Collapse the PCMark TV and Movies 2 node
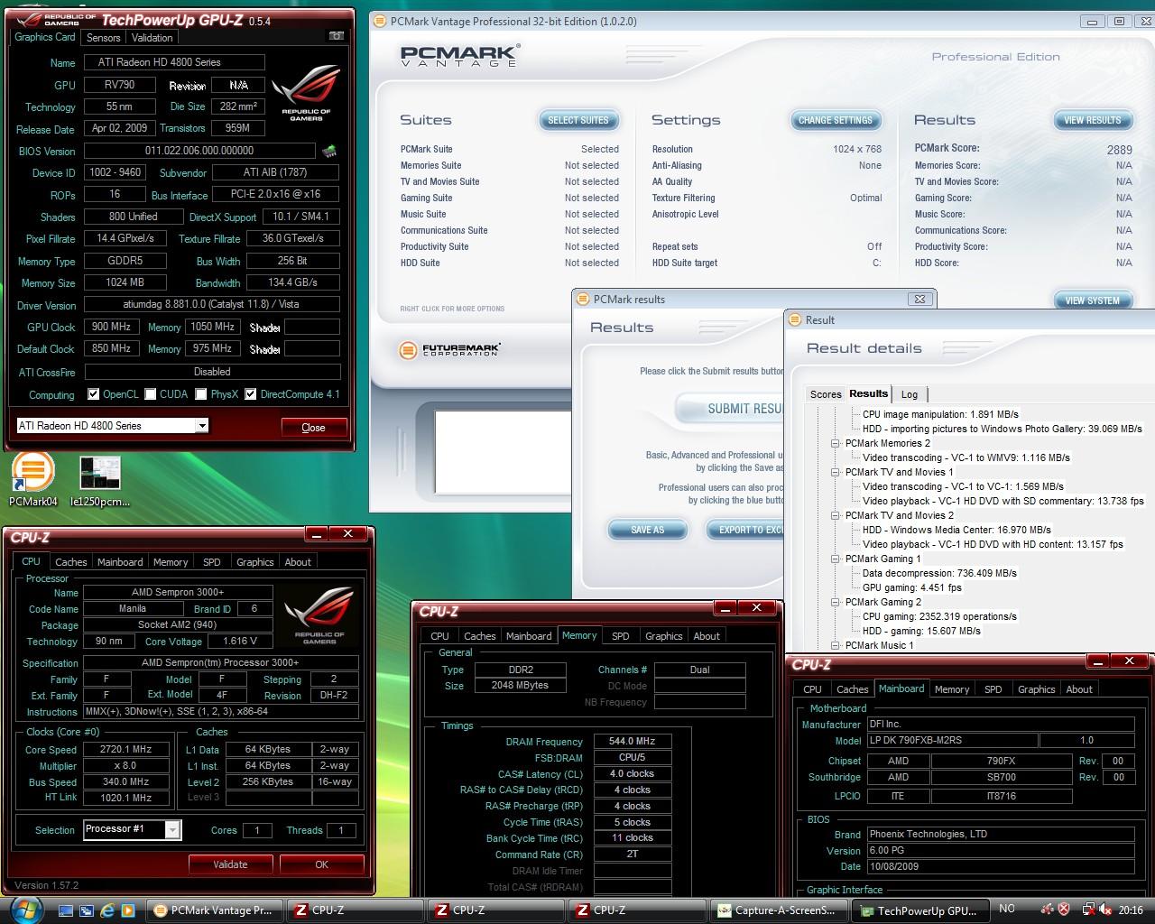The width and height of the screenshot is (1155, 924). pos(836,515)
